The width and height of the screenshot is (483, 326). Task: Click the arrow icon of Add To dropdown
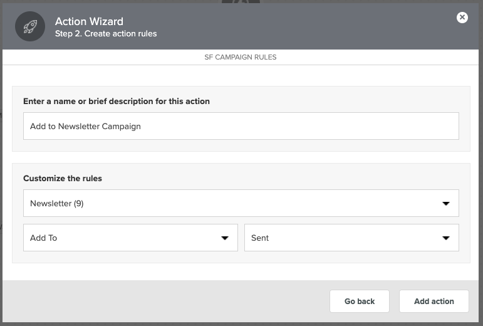(225, 238)
